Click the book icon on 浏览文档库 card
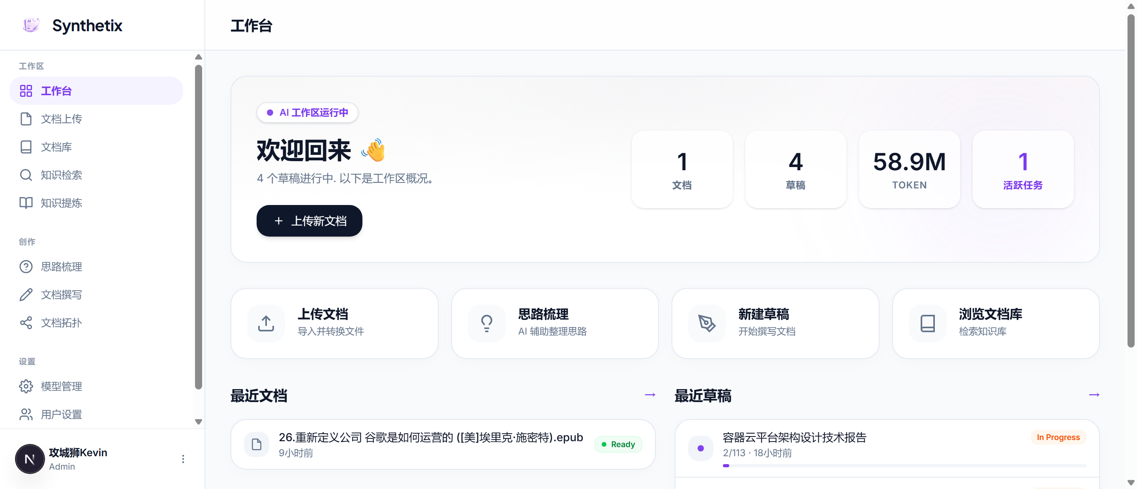Image resolution: width=1137 pixels, height=489 pixels. tap(927, 323)
